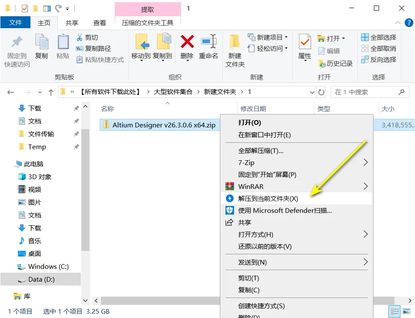Sort by 名称 column header

[x=107, y=109]
